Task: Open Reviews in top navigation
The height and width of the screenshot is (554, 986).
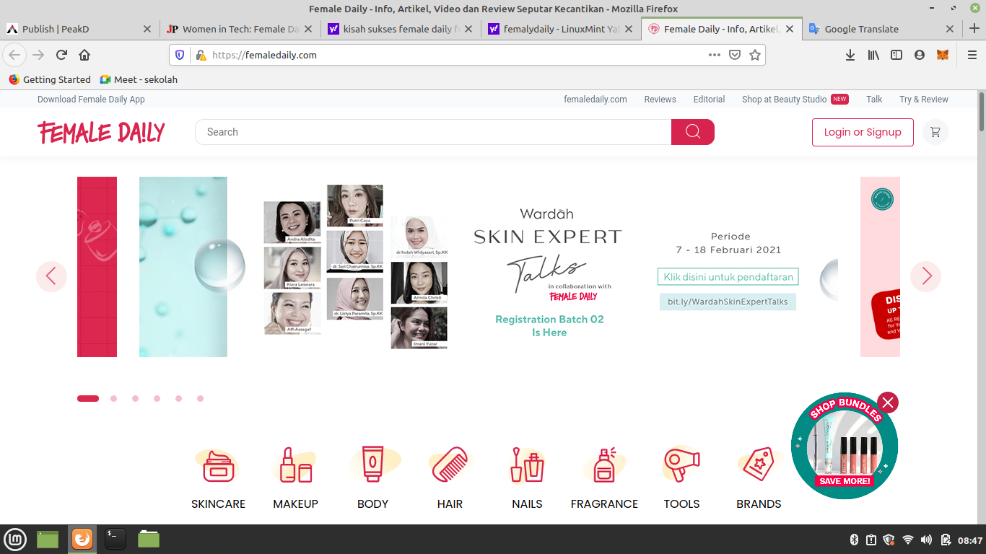Action: pos(660,100)
